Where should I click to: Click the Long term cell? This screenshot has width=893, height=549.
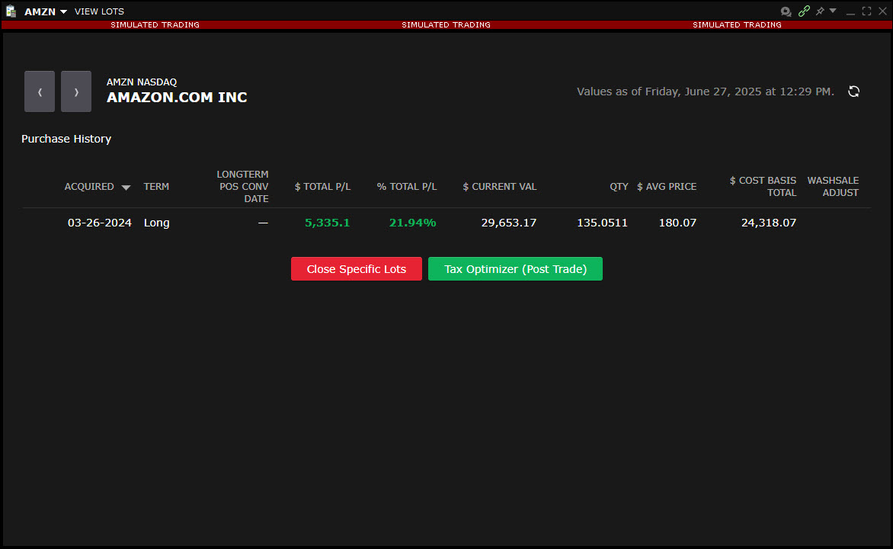point(157,223)
